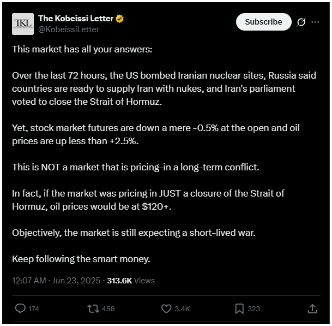This screenshot has height=326, width=332.
Task: Click the 3.4K likes count
Action: [x=182, y=309]
